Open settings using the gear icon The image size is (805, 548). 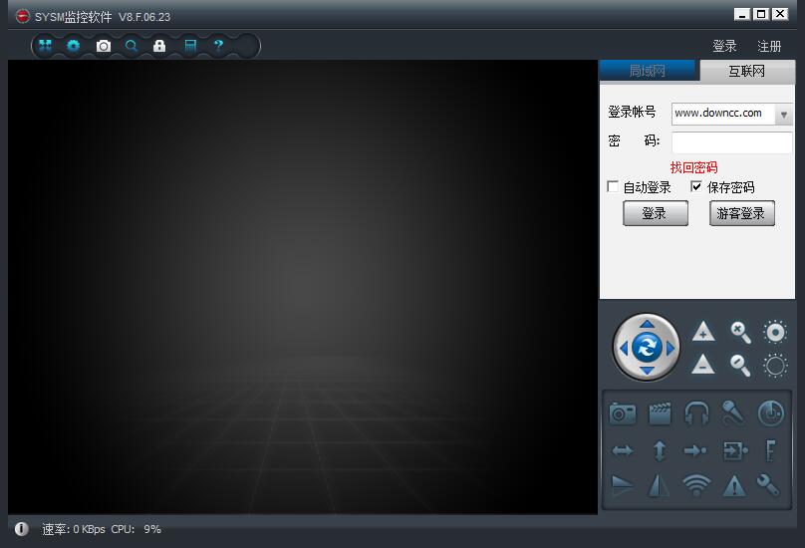tap(74, 46)
